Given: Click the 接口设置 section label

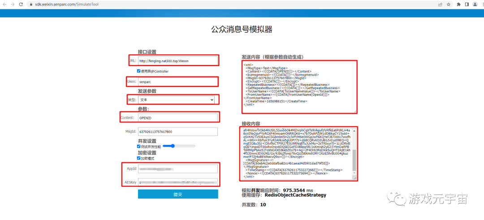Looking at the screenshot, I should tap(147, 52).
